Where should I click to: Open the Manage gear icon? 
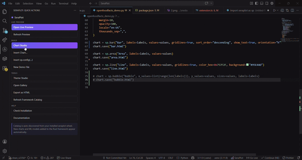click(x=5, y=151)
